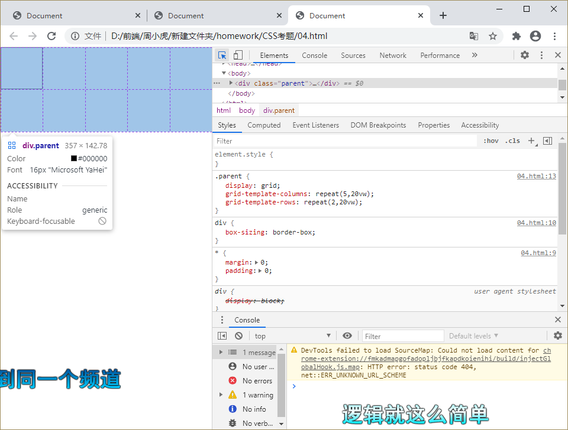568x430 pixels.
Task: Select html in the breadcrumb
Action: click(x=224, y=110)
